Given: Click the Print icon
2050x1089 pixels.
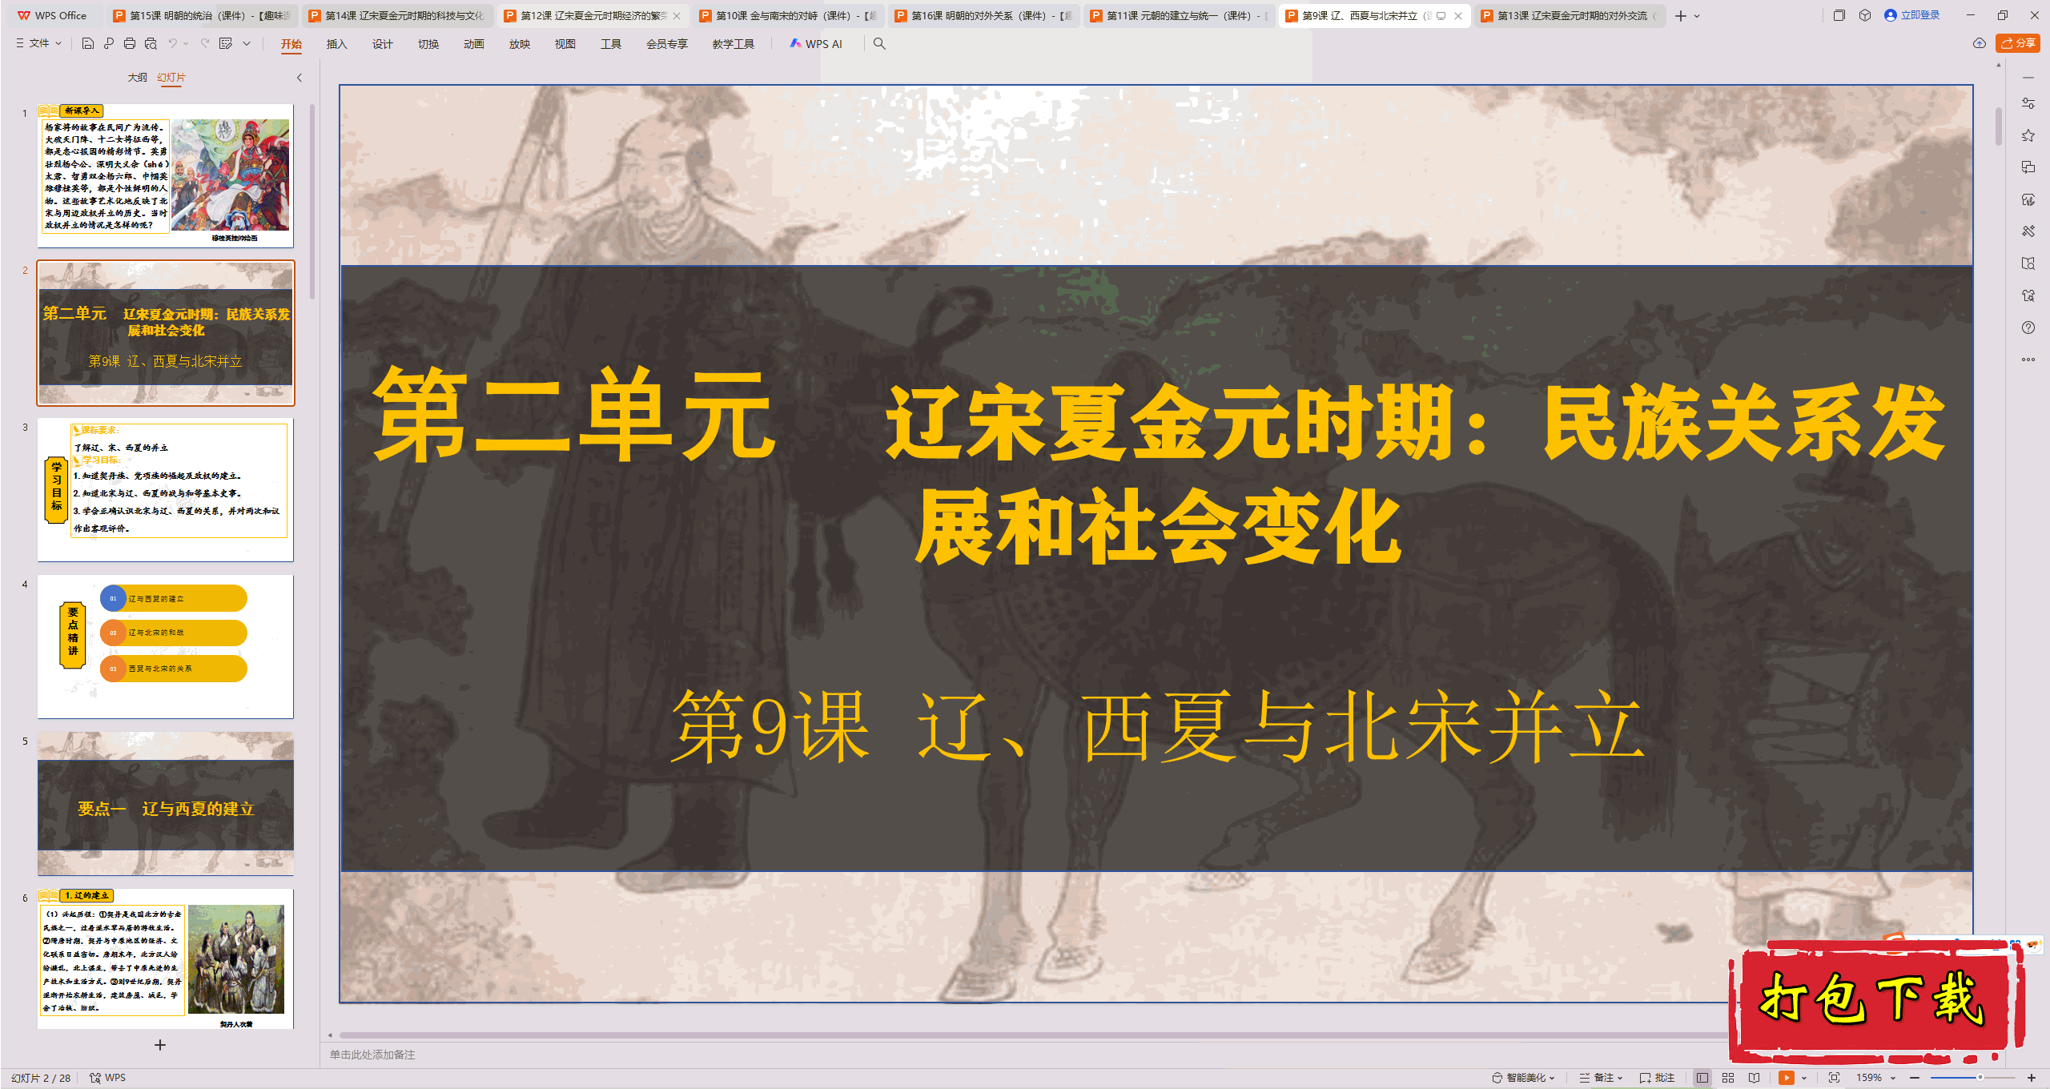Looking at the screenshot, I should (x=130, y=43).
